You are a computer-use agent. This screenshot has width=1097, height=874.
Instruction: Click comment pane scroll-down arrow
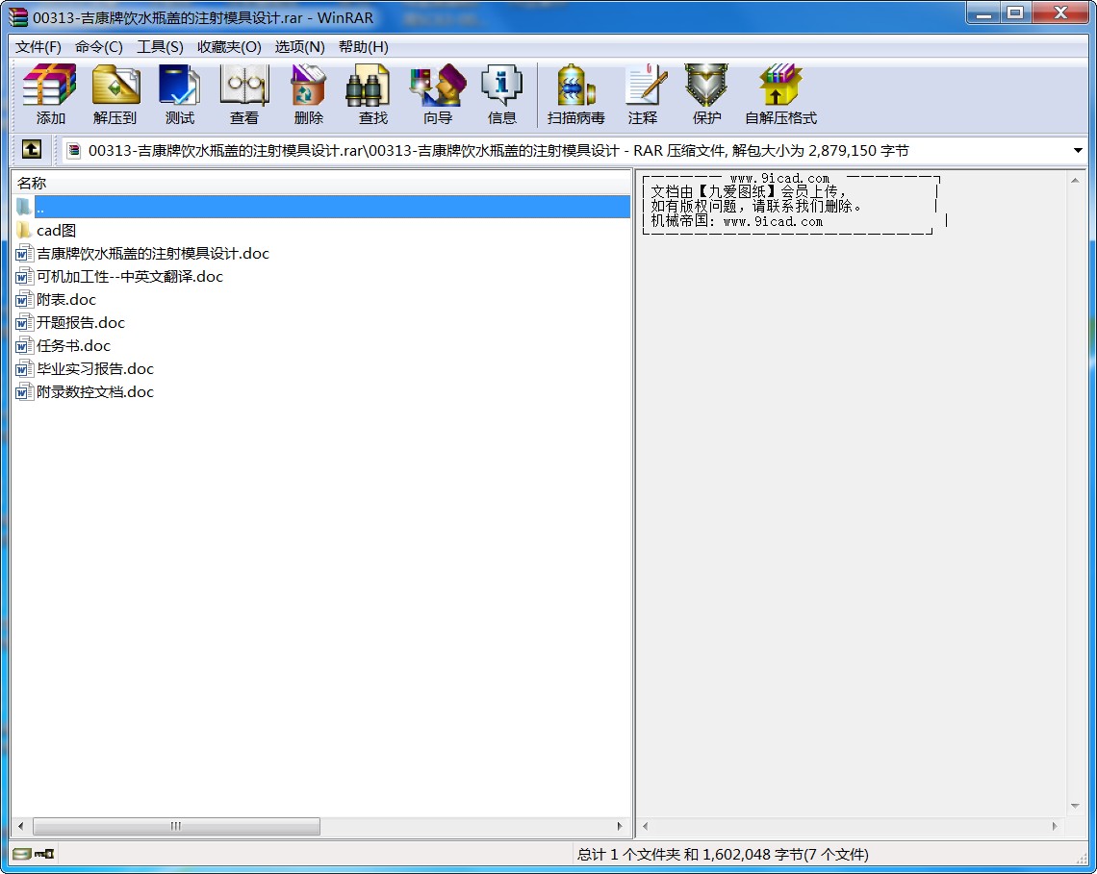(x=1075, y=806)
